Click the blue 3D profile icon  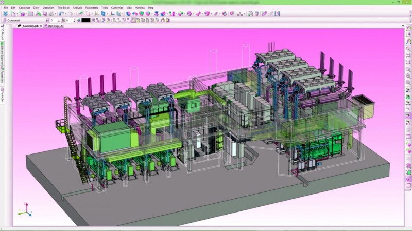click(x=103, y=14)
